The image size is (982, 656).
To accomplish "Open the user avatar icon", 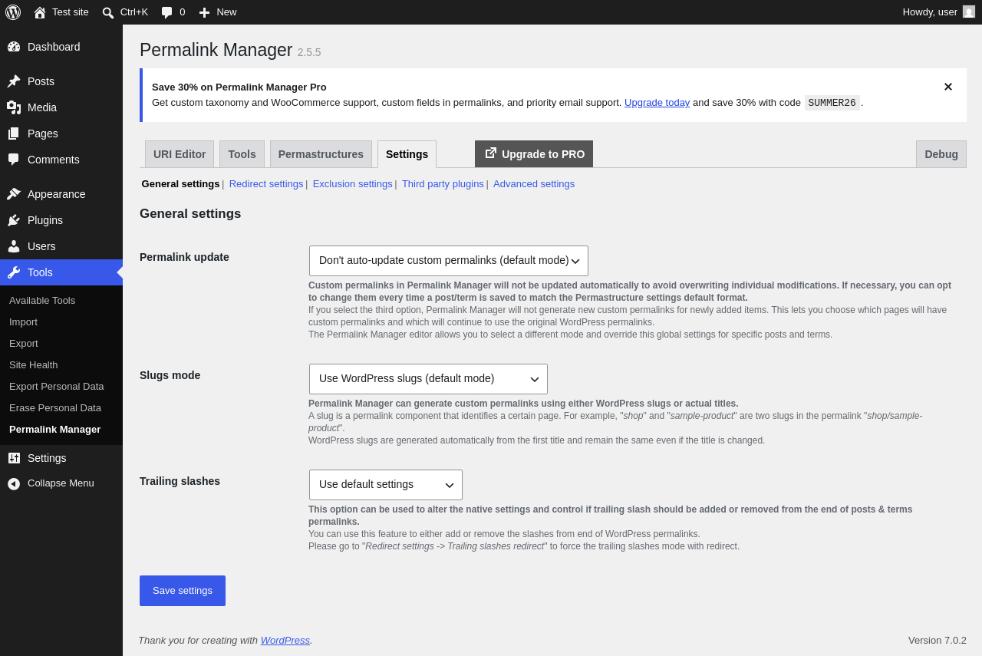I will [969, 12].
